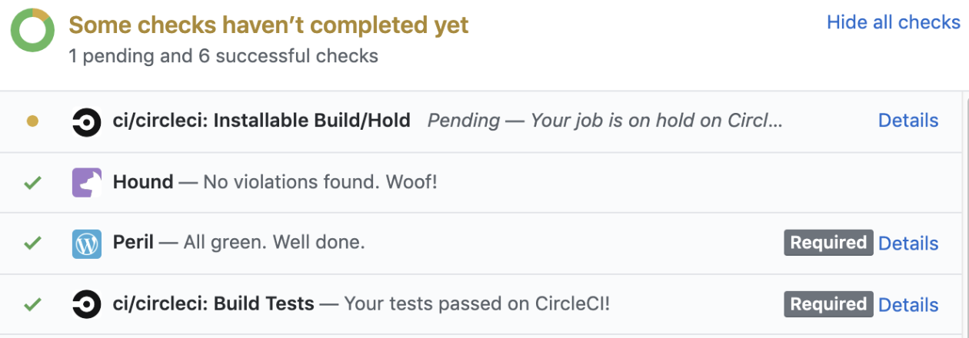This screenshot has height=338, width=969.
Task: Click the green checkmark beside Build Tests
Action: click(x=32, y=304)
